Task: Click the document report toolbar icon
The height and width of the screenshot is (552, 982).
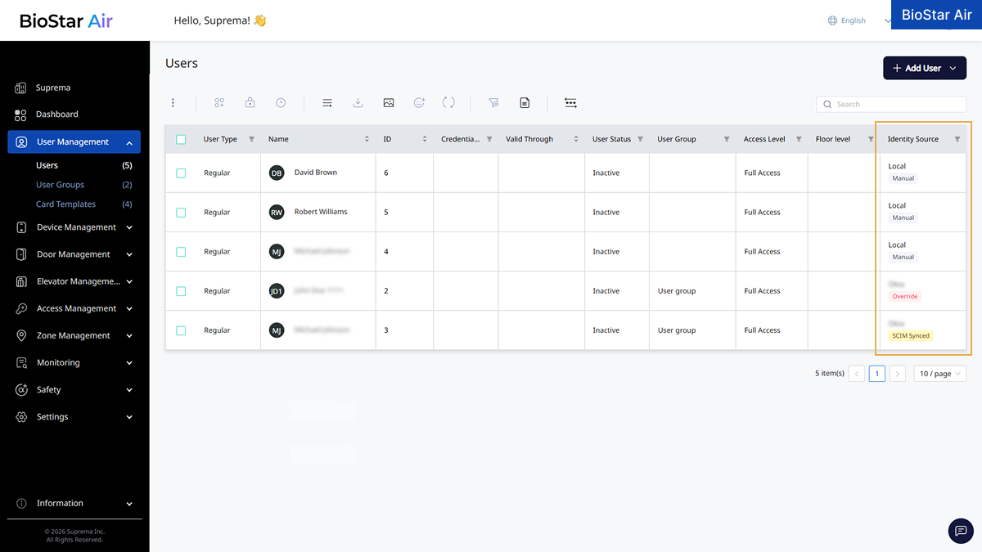Action: tap(525, 103)
